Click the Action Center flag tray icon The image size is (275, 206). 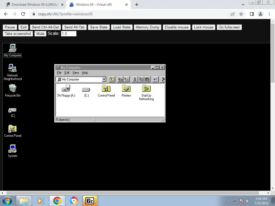click(241, 201)
